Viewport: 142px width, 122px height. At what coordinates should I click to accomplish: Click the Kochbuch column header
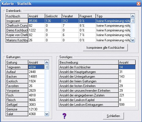[x=17, y=16]
